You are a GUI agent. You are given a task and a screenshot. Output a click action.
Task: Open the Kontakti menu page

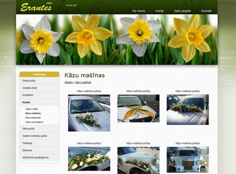(206, 11)
